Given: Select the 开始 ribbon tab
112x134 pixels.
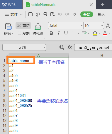Looking at the screenshot, I should click(87, 14).
